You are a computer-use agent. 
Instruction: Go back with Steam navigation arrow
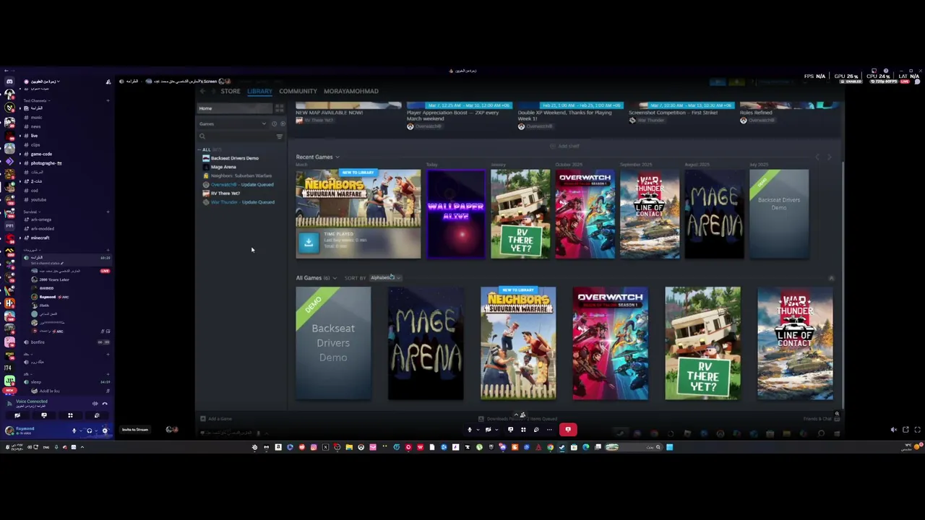click(x=202, y=91)
